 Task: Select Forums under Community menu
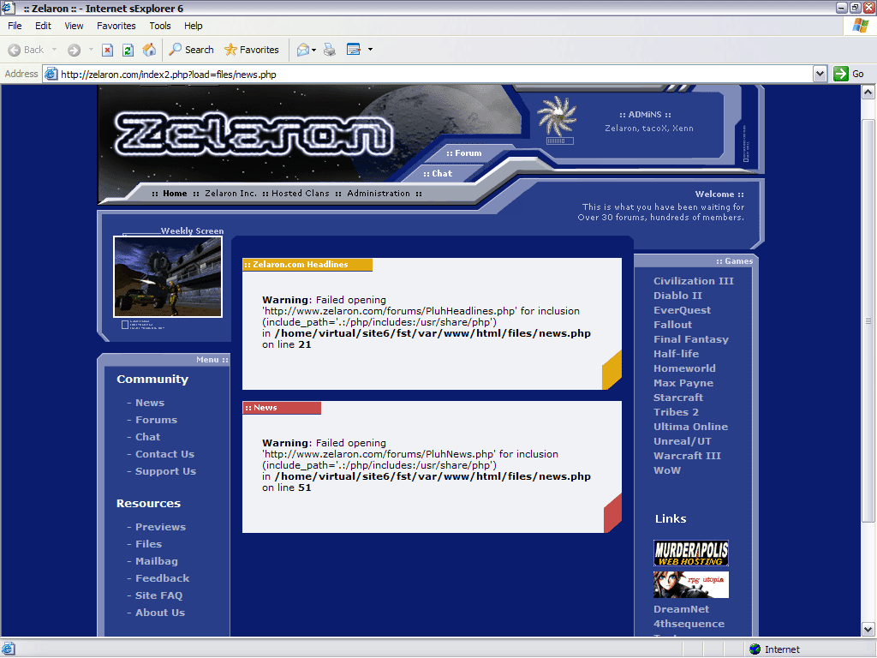tap(156, 420)
